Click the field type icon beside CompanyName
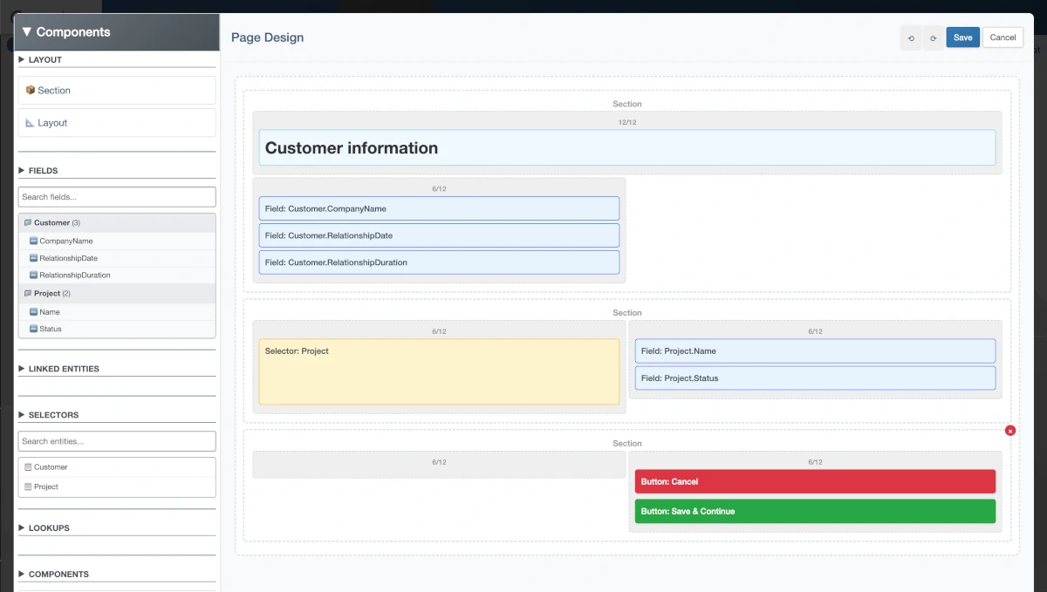This screenshot has width=1047, height=592. 31,241
